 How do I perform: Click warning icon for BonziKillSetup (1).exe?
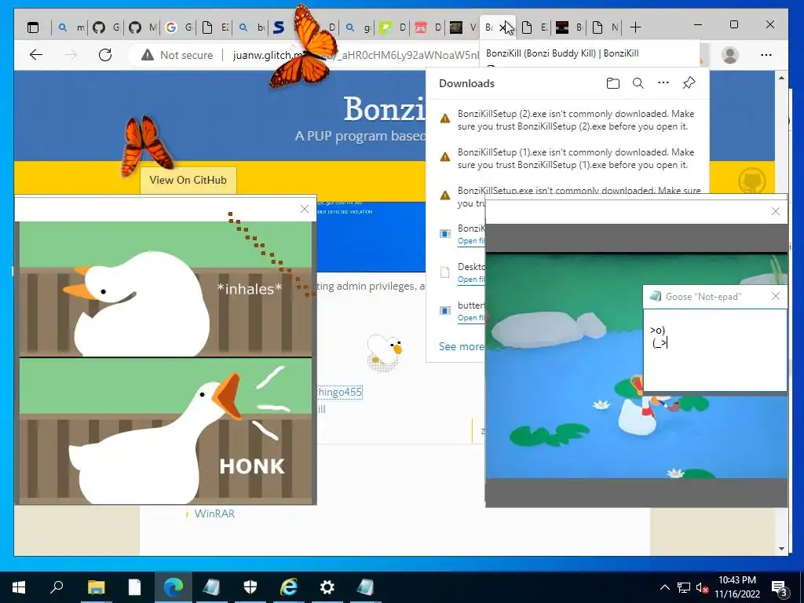445,157
